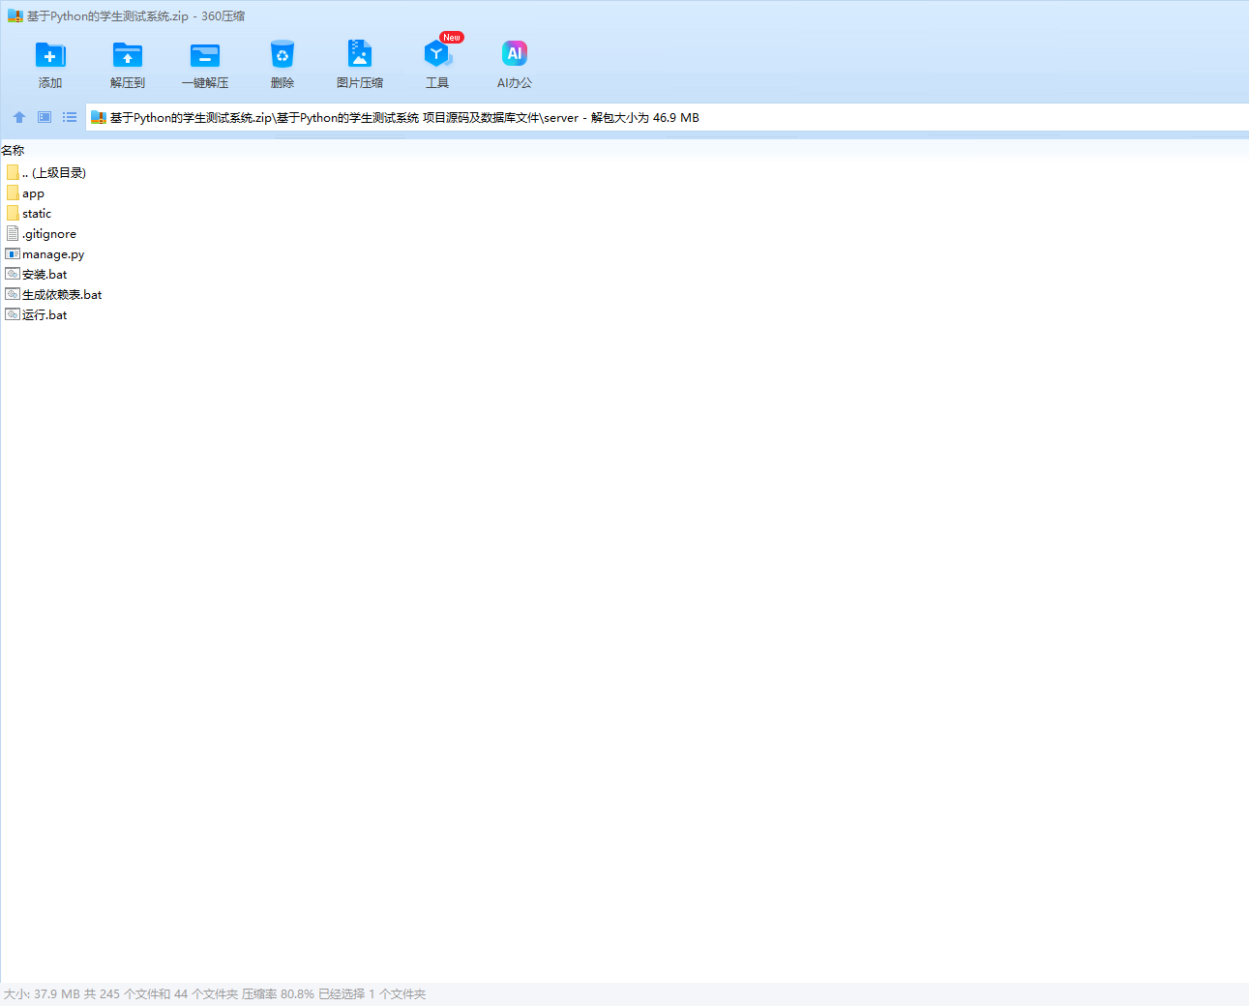The width and height of the screenshot is (1249, 1006).
Task: Select the '.. (上级目录)' entry
Action: (54, 173)
